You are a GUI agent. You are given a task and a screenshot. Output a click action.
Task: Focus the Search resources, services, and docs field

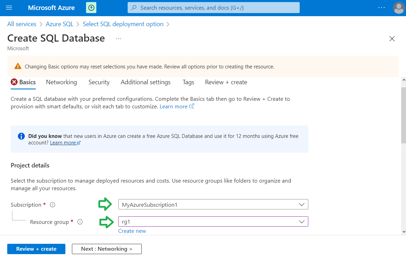click(x=214, y=8)
